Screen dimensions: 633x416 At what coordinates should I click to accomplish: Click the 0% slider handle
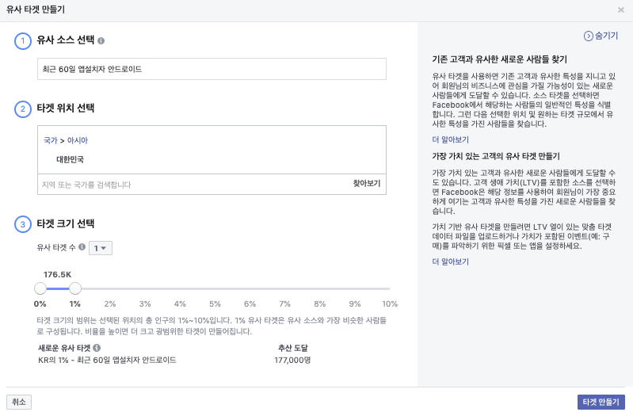coord(40,288)
